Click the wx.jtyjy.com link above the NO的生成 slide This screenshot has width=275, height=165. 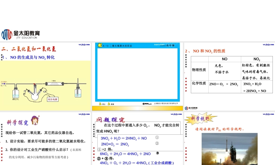(84, 45)
